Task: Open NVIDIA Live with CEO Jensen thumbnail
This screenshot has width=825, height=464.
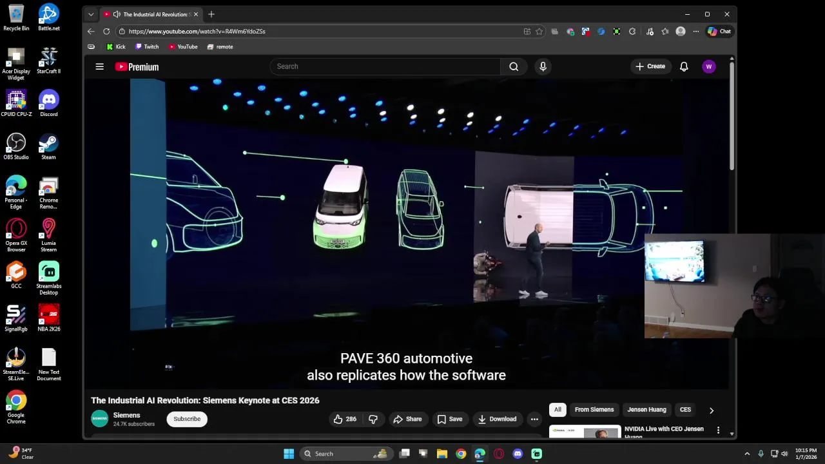Action: [x=585, y=432]
